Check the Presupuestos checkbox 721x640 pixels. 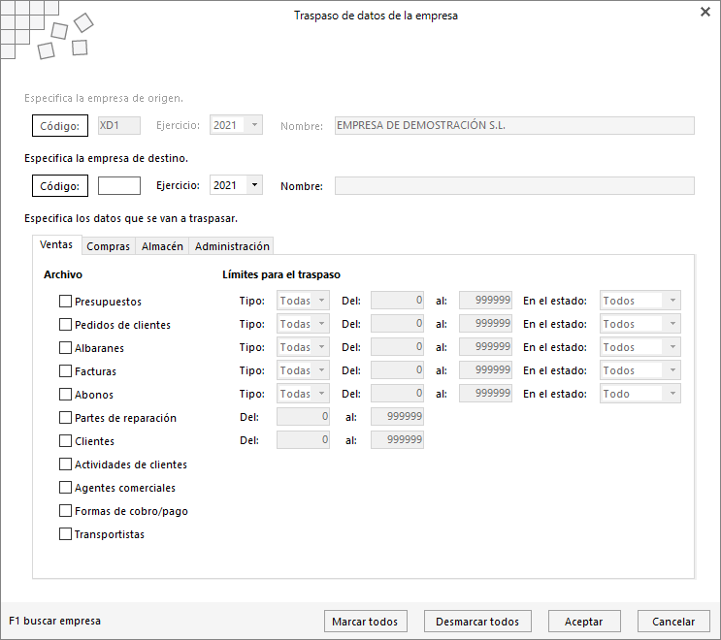[65, 302]
